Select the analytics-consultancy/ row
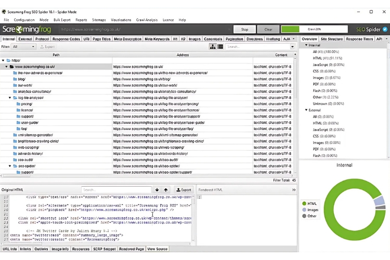The height and width of the screenshot is (260, 390). pos(147,92)
